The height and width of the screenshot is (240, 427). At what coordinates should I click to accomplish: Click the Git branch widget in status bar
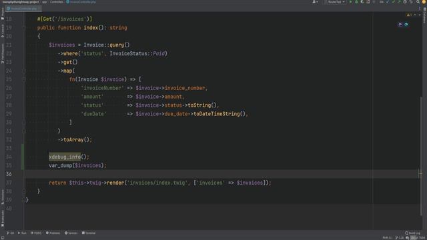[400, 238]
